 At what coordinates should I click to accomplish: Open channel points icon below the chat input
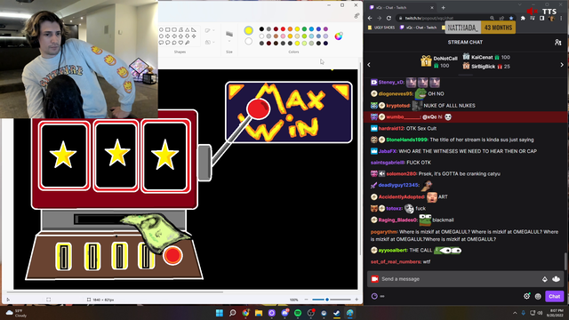pos(374,296)
